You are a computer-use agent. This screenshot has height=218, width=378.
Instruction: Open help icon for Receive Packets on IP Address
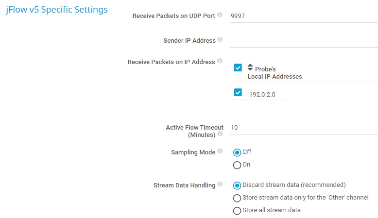pos(220,62)
